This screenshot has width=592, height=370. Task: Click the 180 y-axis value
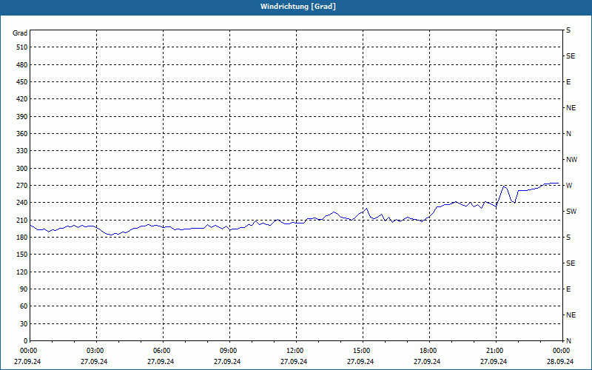pyautogui.click(x=22, y=237)
